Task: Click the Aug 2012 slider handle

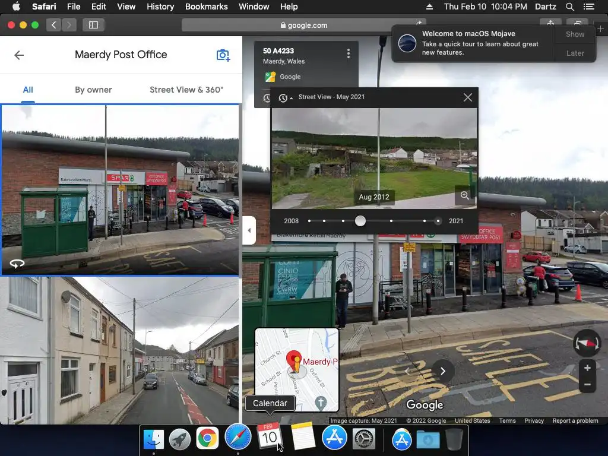Action: 360,221
